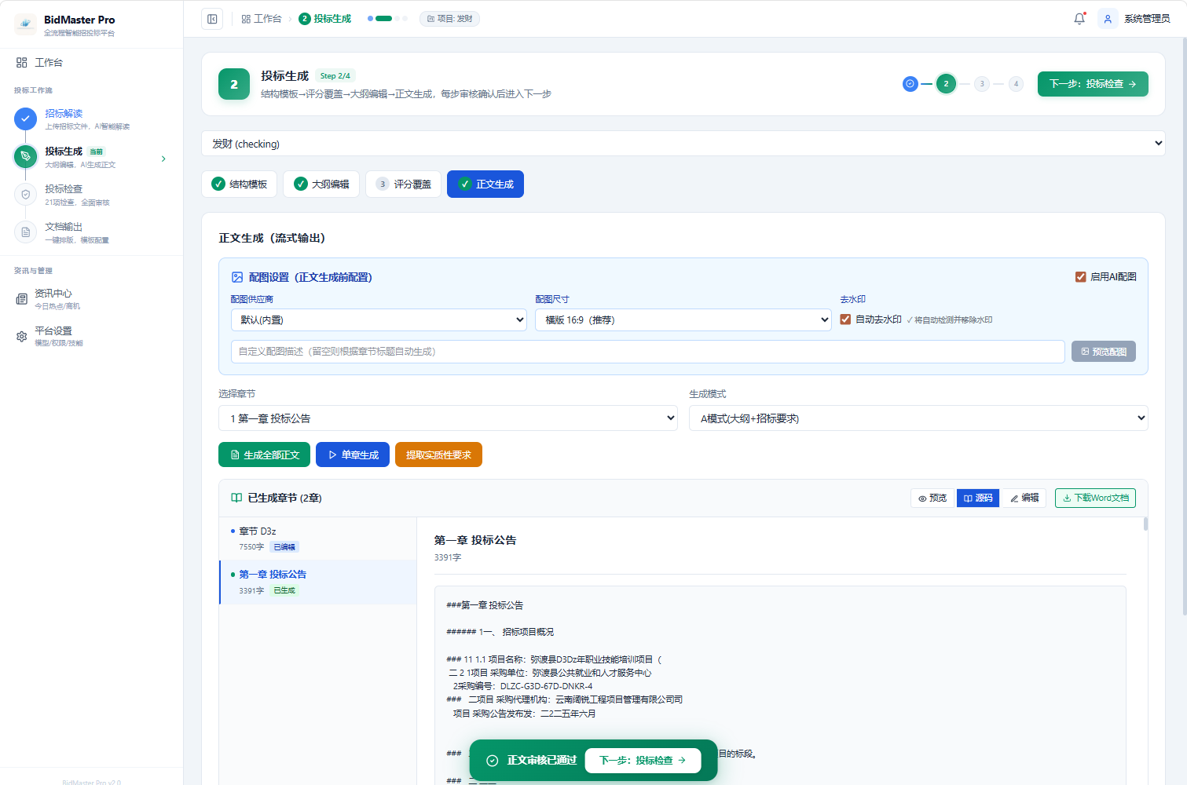Switch to 预览 view mode
This screenshot has height=785, width=1187.
(x=932, y=498)
